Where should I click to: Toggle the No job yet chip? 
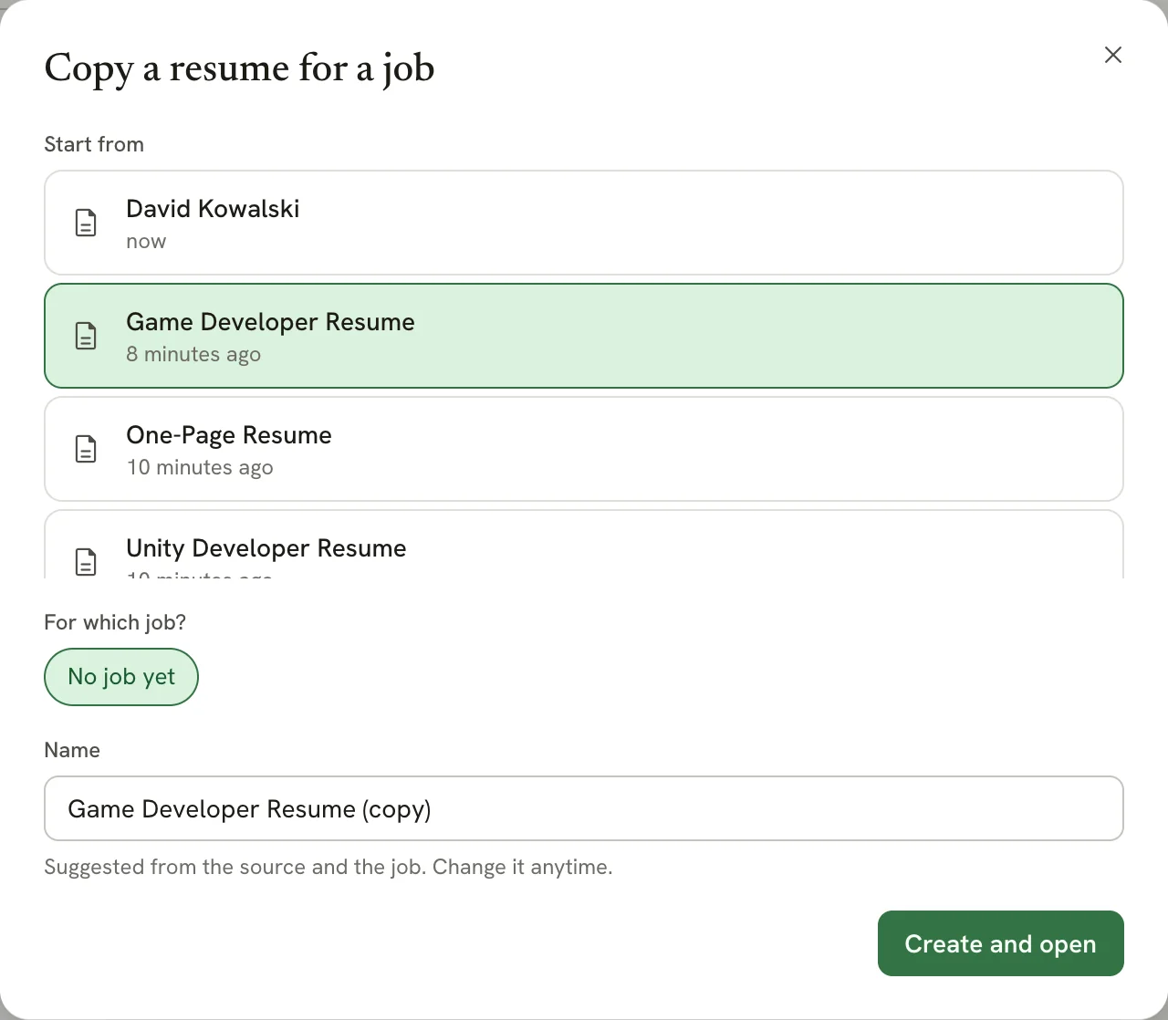121,677
